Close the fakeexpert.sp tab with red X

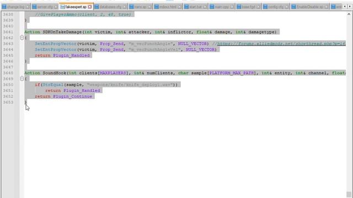click(90, 7)
